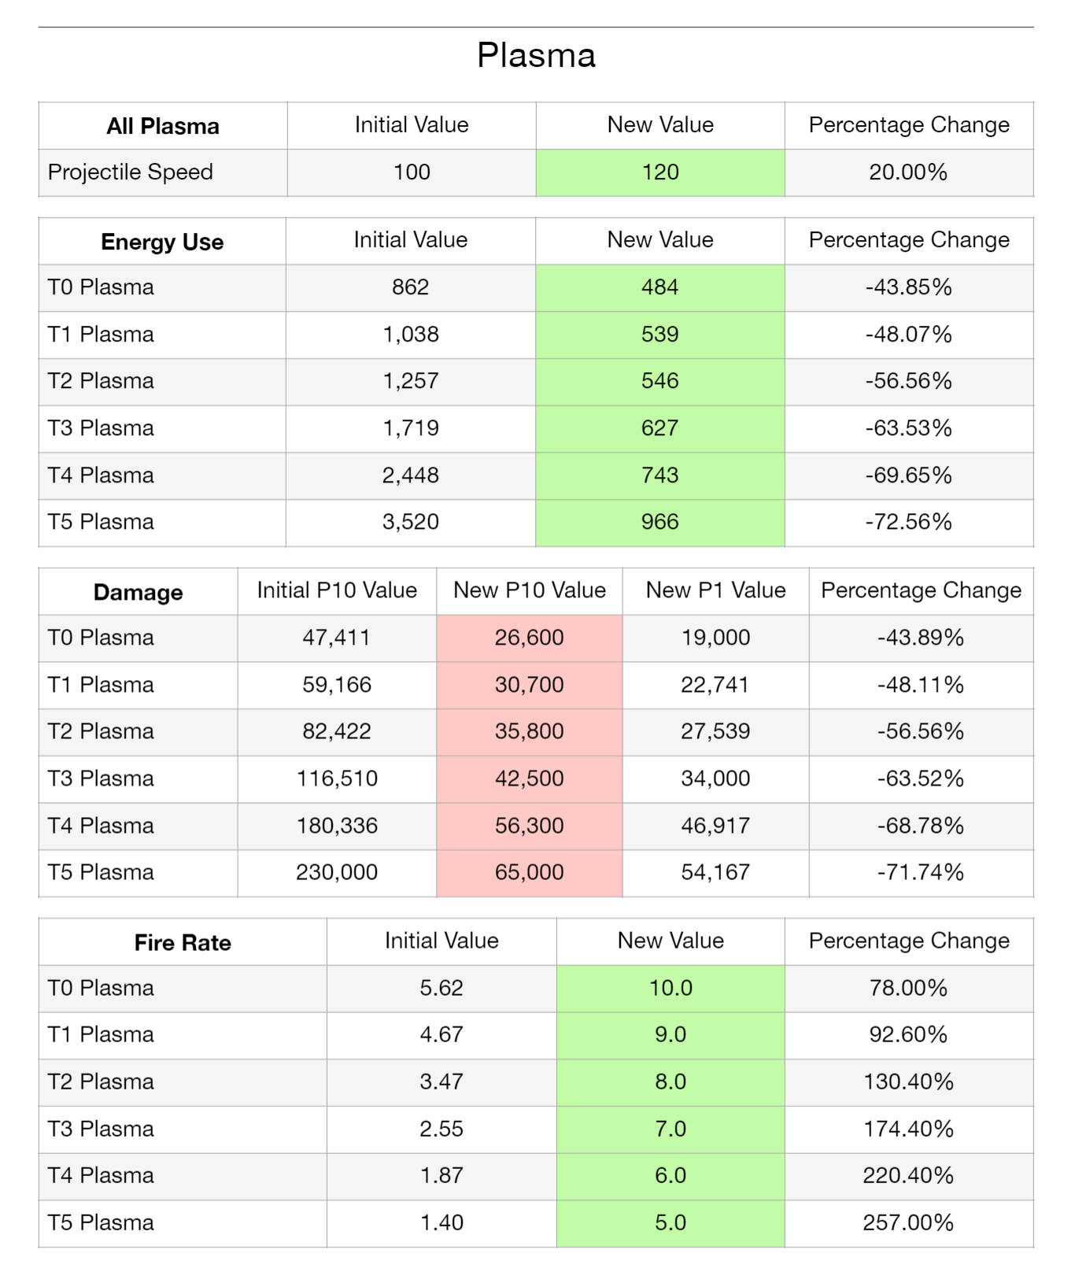Click T2 Plasma fire rate change 130.40%
The image size is (1086, 1261).
coord(909,1082)
